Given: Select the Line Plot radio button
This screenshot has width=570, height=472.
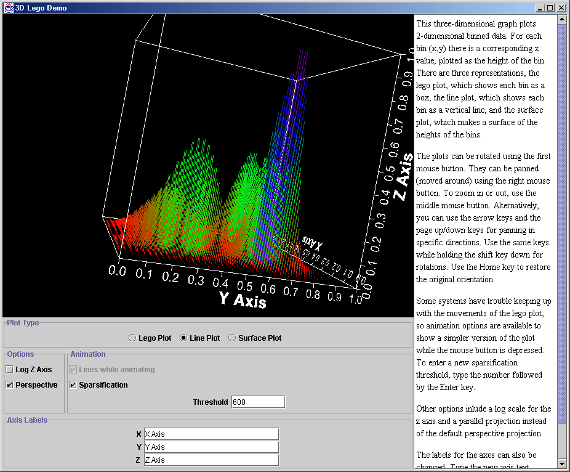Looking at the screenshot, I should pyautogui.click(x=183, y=338).
